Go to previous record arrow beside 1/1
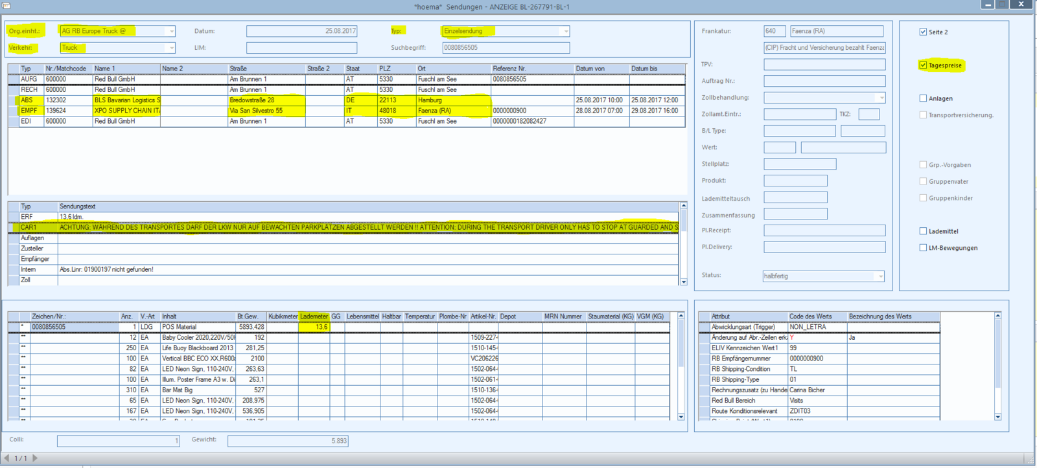This screenshot has height=468, width=1037. point(7,458)
